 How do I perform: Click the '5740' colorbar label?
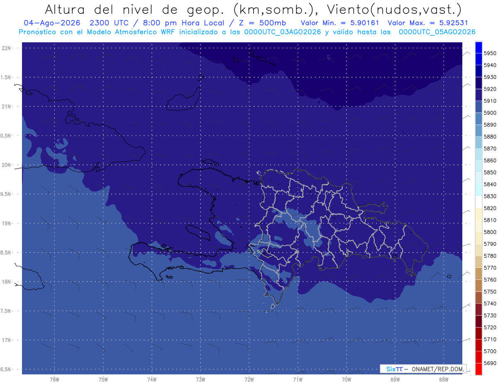point(490,304)
